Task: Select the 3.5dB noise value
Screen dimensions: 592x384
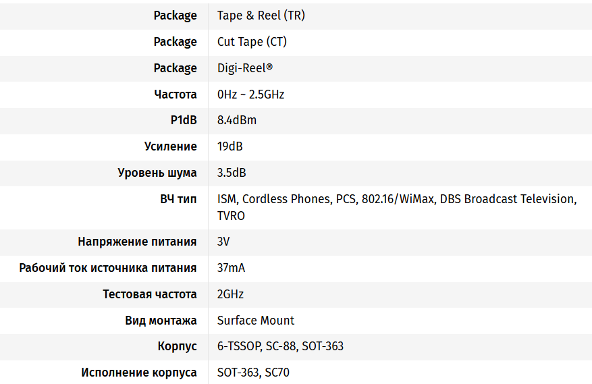Action: pos(232,173)
